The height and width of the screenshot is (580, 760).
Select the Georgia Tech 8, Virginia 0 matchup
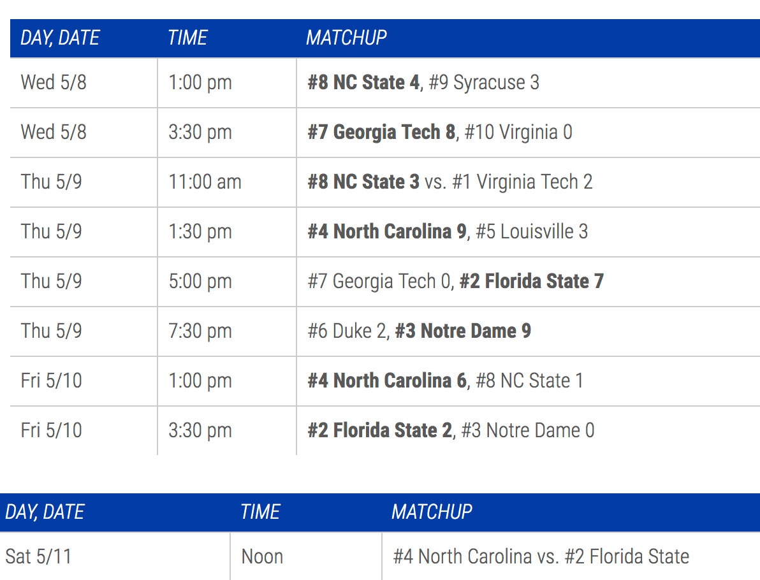[x=440, y=133]
